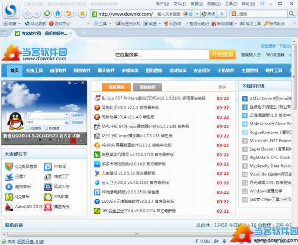Open the 账户(U) menu
Screen dimensions: 298x245
pos(162,3)
